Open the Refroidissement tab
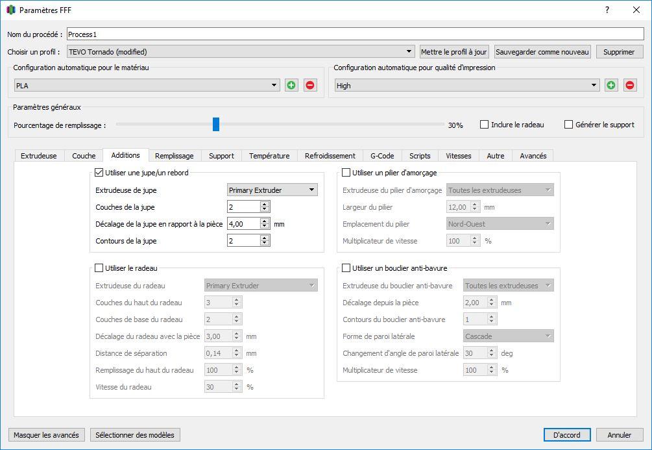The height and width of the screenshot is (450, 652). pos(330,156)
